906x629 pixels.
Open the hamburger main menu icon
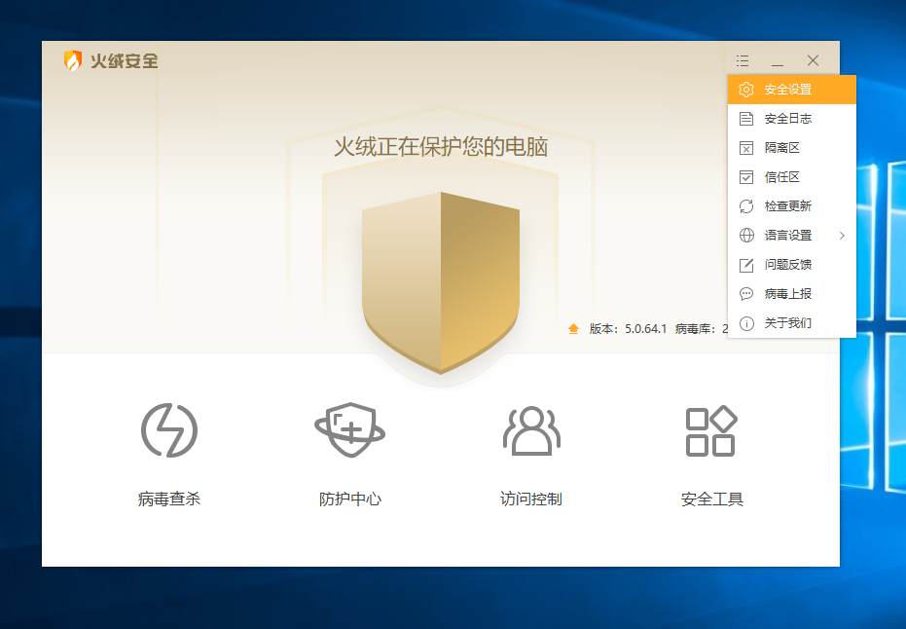coord(743,60)
